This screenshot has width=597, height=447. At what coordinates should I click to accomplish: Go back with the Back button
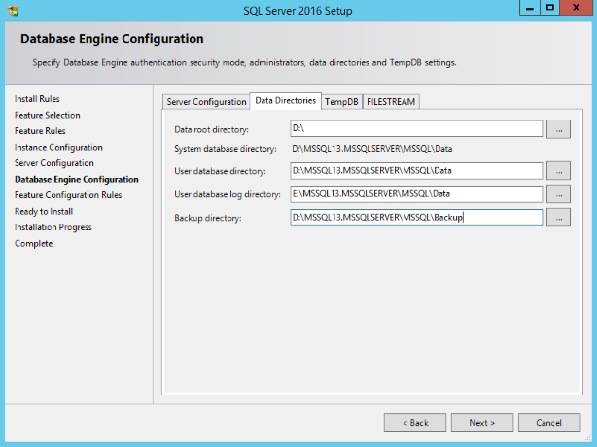(x=415, y=423)
